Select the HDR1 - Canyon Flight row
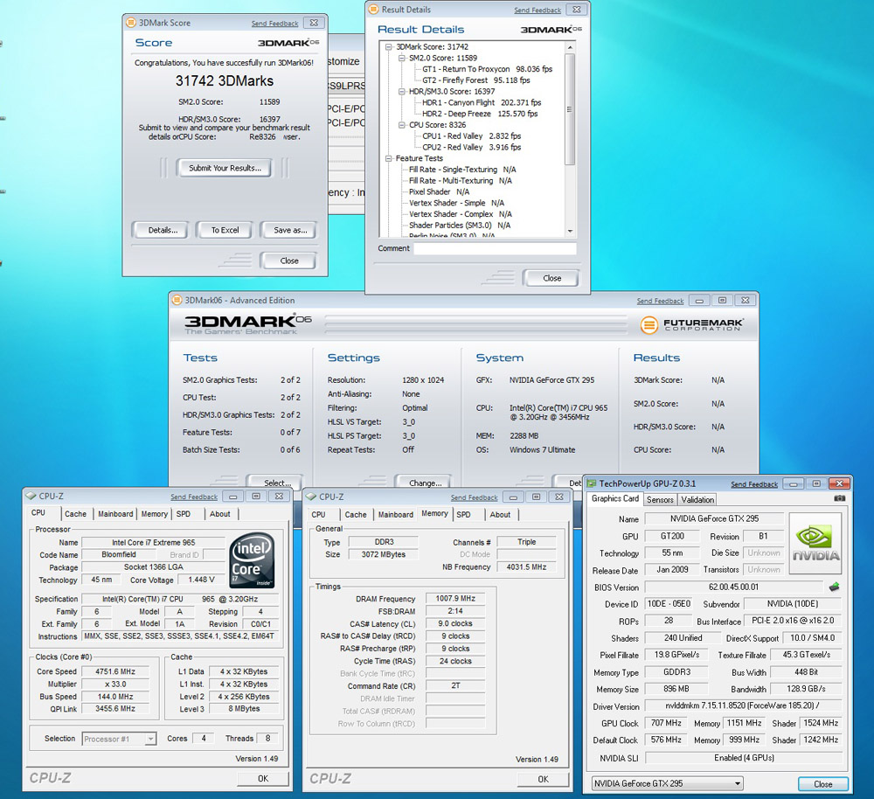Screen dimensions: 874x799 [481, 102]
